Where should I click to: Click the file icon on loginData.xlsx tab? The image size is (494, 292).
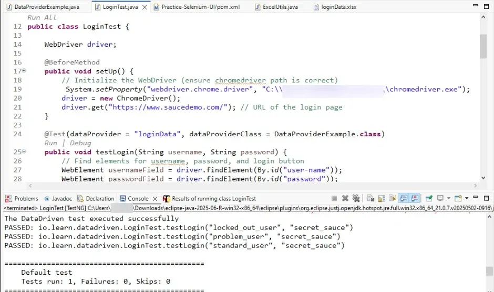(x=316, y=7)
